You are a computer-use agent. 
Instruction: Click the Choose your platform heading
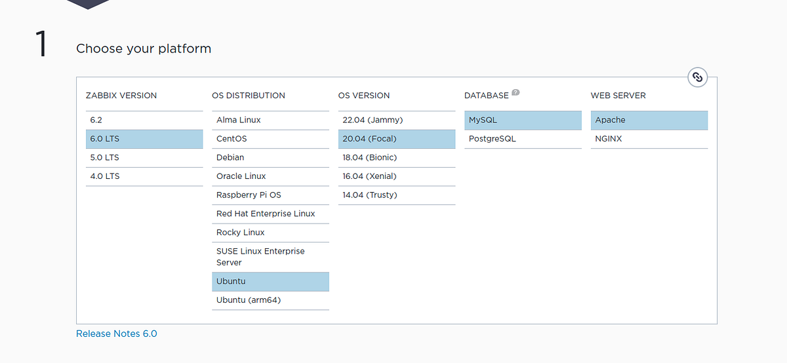[144, 48]
